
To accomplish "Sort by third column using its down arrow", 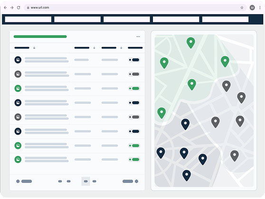I will pos(121,48).
